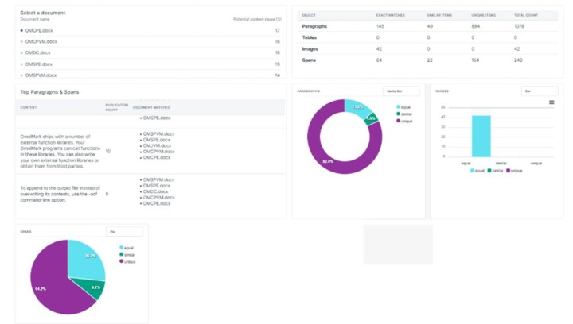Screen dimensions: 573x324
Task: Toggle the 'similar' legend in Paragraphs chart
Action: [x=406, y=114]
